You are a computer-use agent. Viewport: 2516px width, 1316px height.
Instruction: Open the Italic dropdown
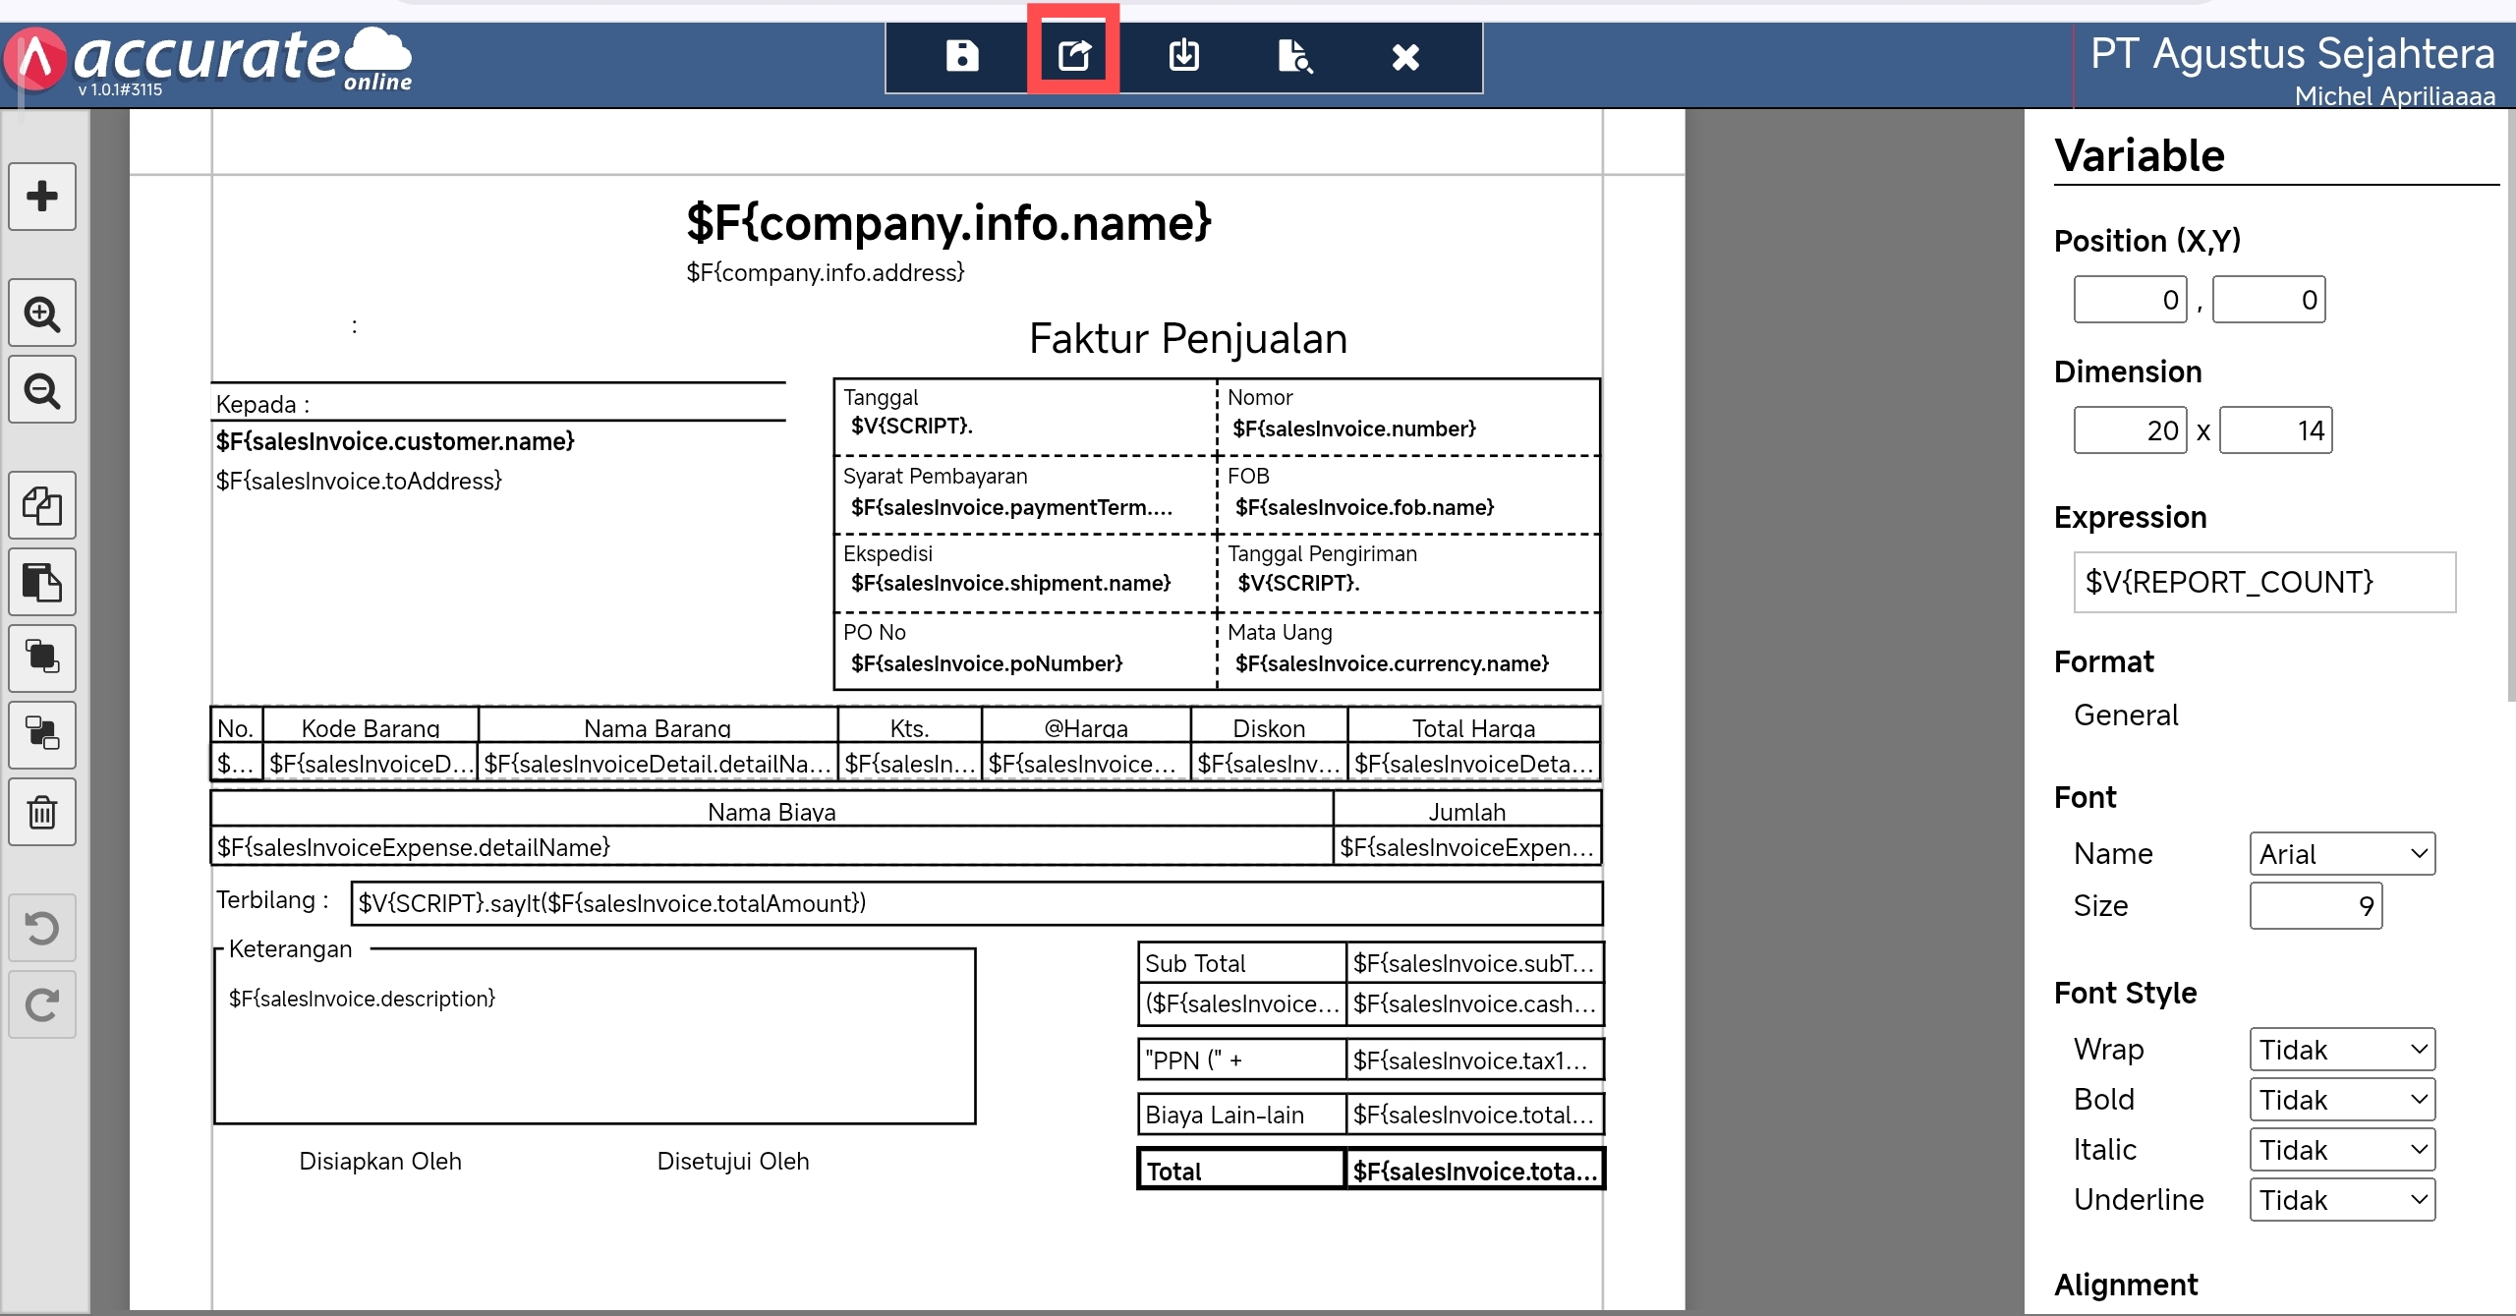2341,1150
